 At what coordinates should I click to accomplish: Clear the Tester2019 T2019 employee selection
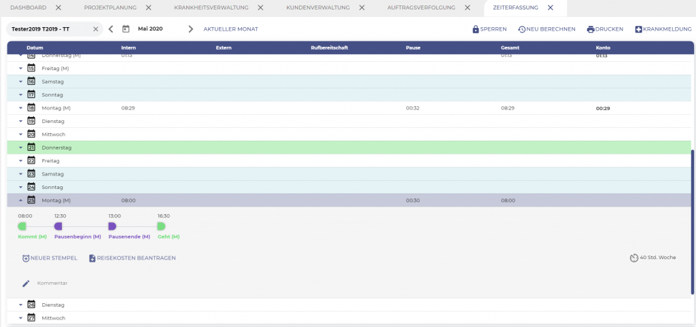95,29
